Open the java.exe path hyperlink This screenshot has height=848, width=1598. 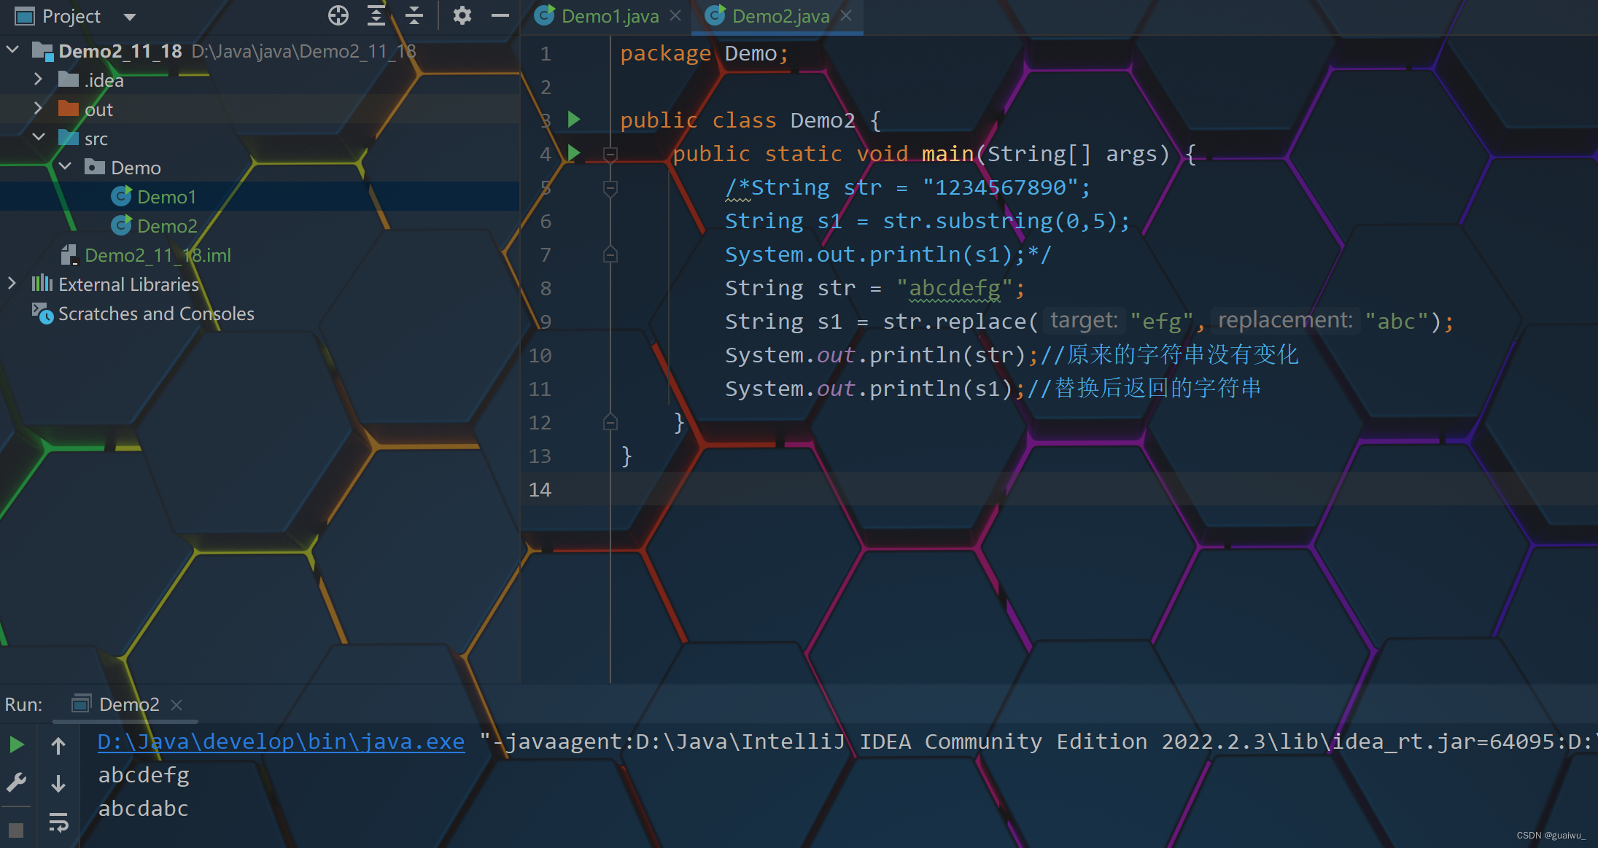point(280,741)
